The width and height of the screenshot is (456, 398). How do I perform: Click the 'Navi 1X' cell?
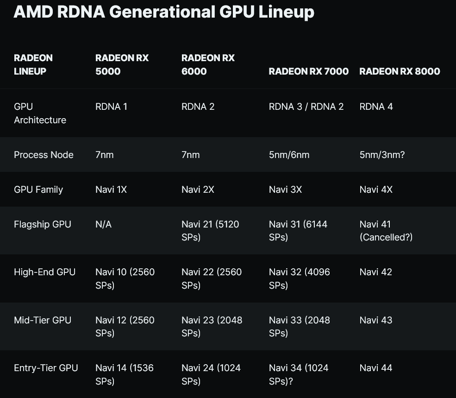[111, 190]
